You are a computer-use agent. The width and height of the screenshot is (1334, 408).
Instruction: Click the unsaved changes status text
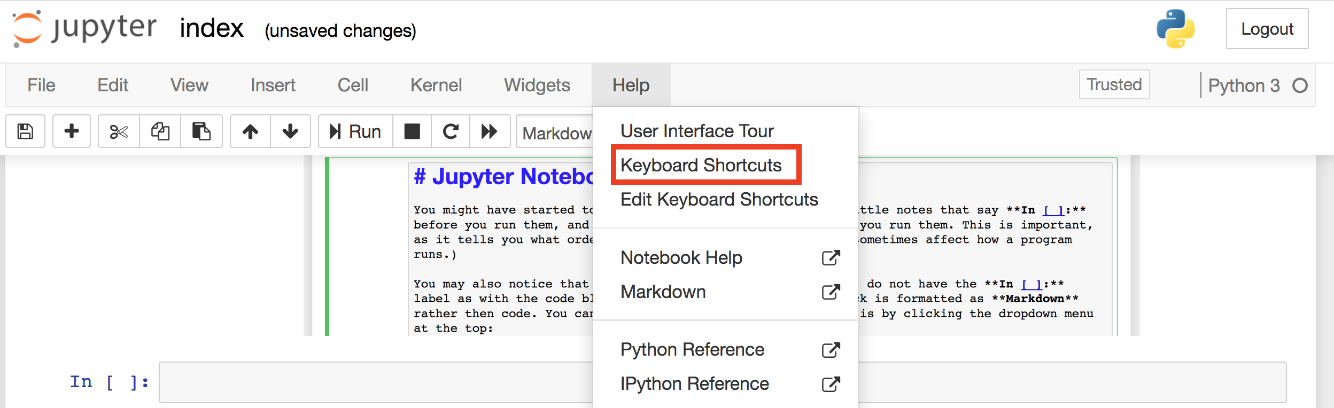pyautogui.click(x=340, y=30)
